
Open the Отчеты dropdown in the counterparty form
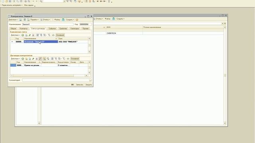(45, 19)
